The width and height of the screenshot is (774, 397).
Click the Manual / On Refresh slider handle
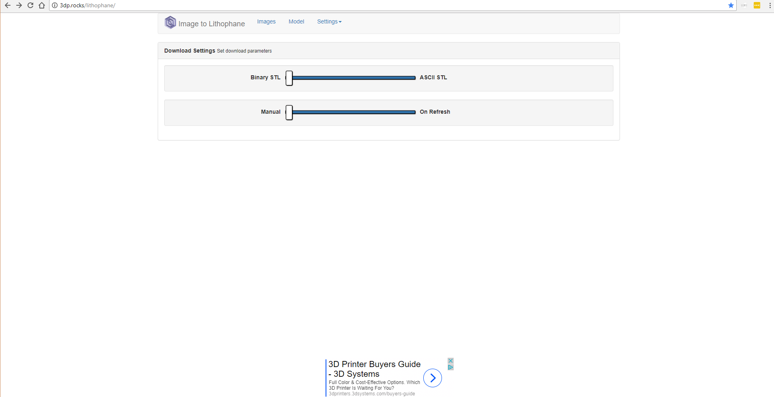pyautogui.click(x=289, y=113)
